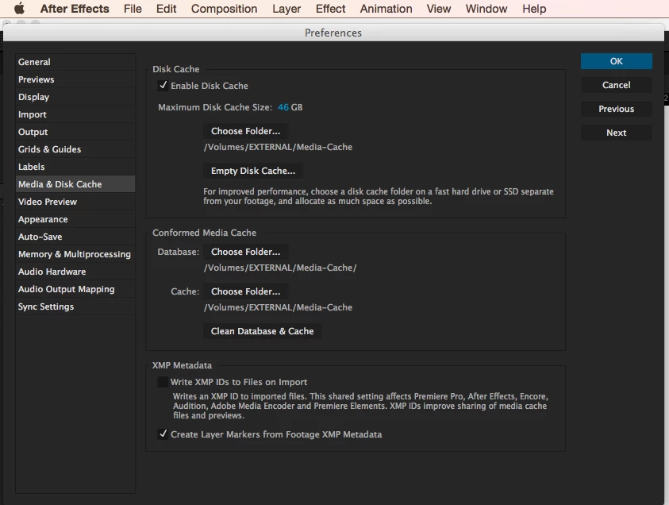Open the Window menu

click(x=486, y=9)
